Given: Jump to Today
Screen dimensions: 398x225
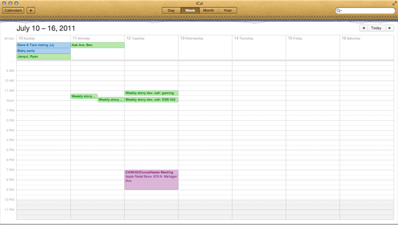Looking at the screenshot, I should 376,28.
